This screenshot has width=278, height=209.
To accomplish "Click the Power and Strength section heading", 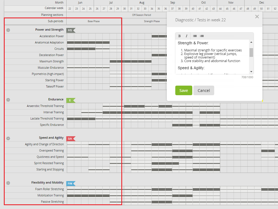I will pos(49,30).
